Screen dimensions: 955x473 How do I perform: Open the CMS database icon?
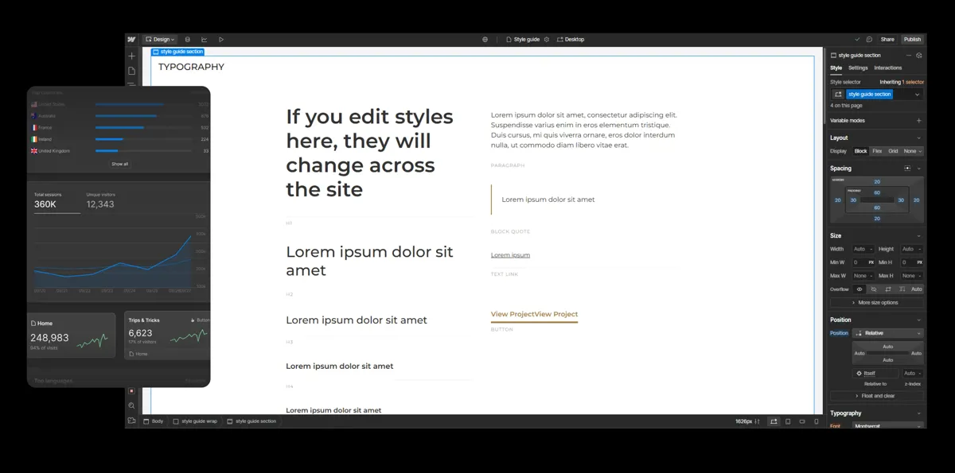click(x=188, y=39)
